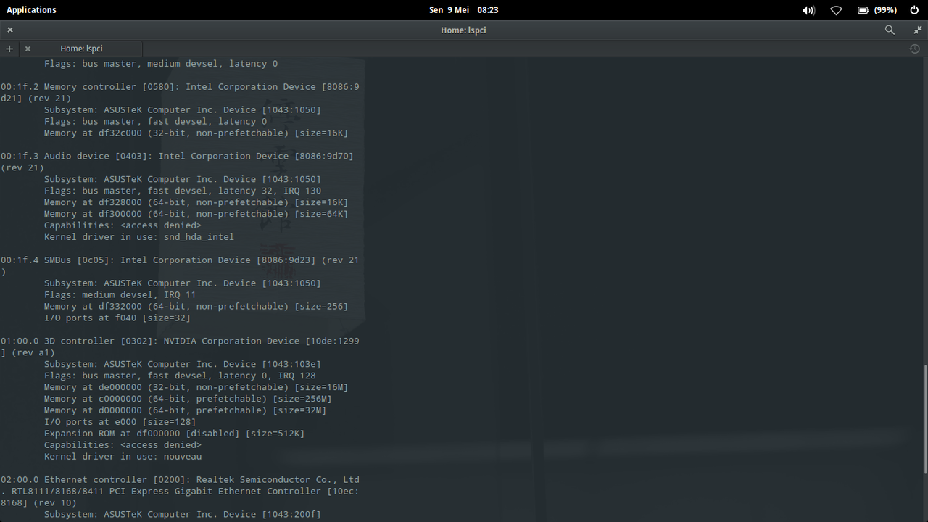Click the terminal vertical scrollbar
The image size is (928, 522).
point(925,419)
